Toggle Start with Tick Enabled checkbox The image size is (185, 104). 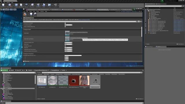click(65, 23)
